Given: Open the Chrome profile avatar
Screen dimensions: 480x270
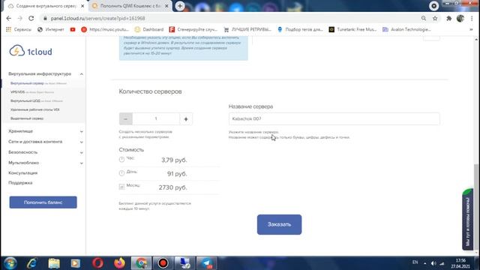Looking at the screenshot, I should click(460, 18).
